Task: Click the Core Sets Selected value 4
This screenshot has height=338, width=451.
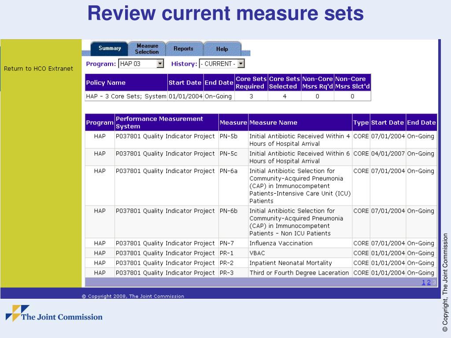Action: pos(285,96)
